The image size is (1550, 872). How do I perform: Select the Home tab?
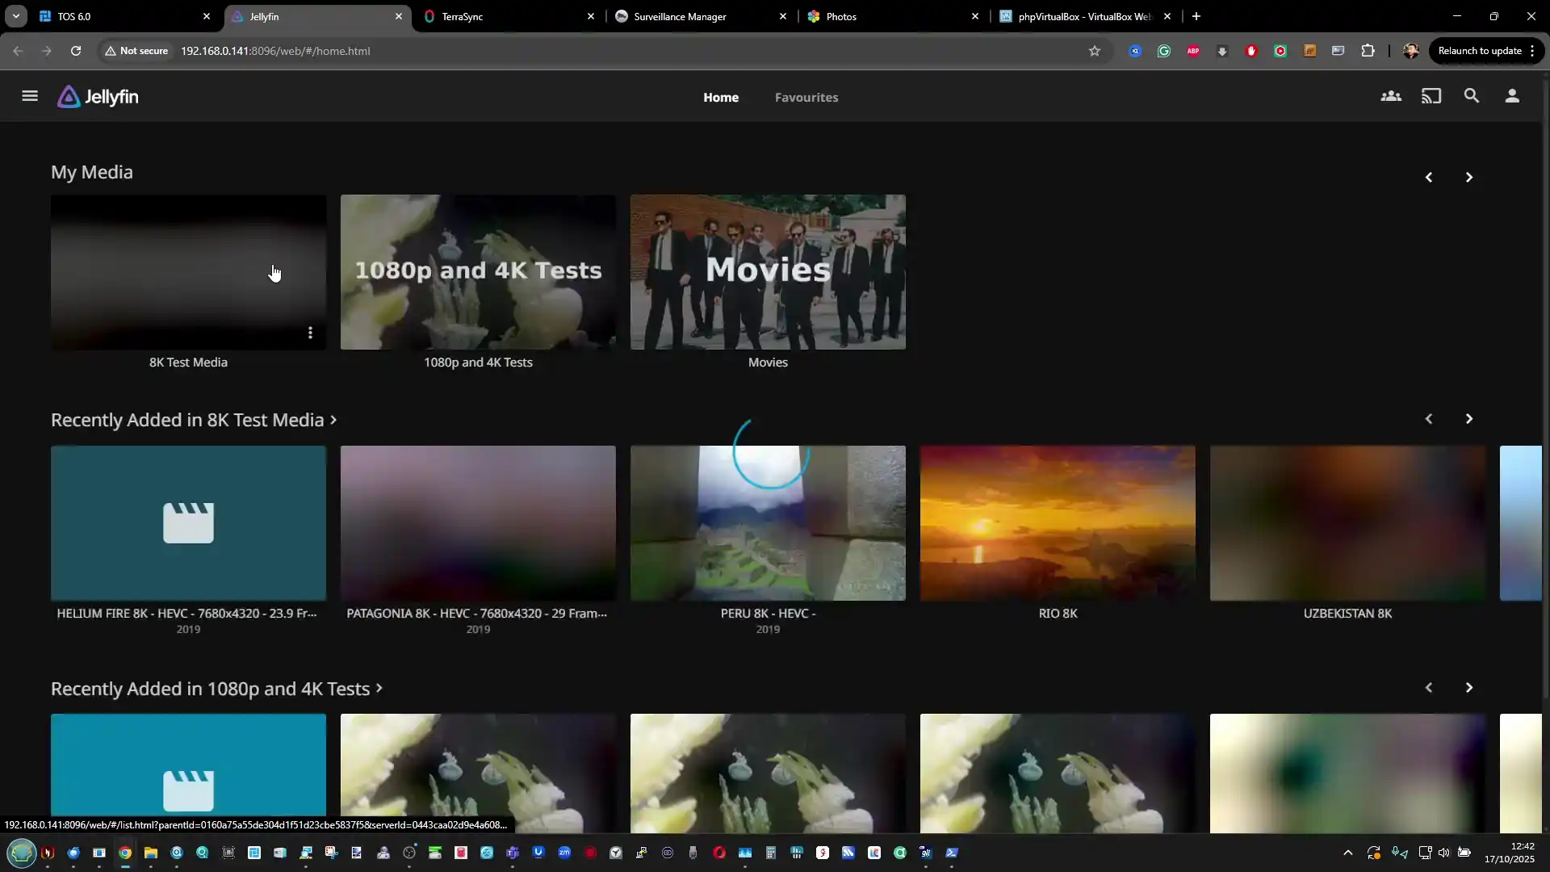tap(720, 97)
